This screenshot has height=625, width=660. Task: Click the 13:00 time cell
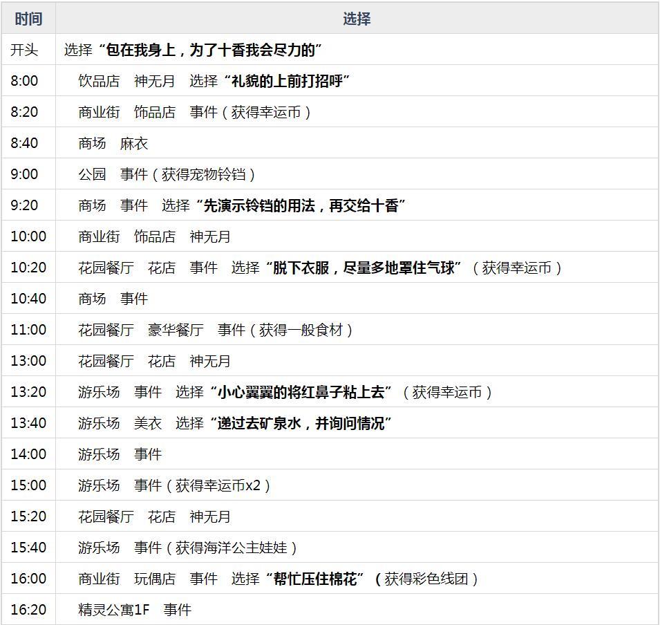click(28, 360)
